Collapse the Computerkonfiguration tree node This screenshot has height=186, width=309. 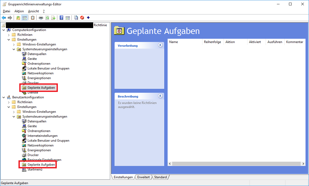(4, 30)
